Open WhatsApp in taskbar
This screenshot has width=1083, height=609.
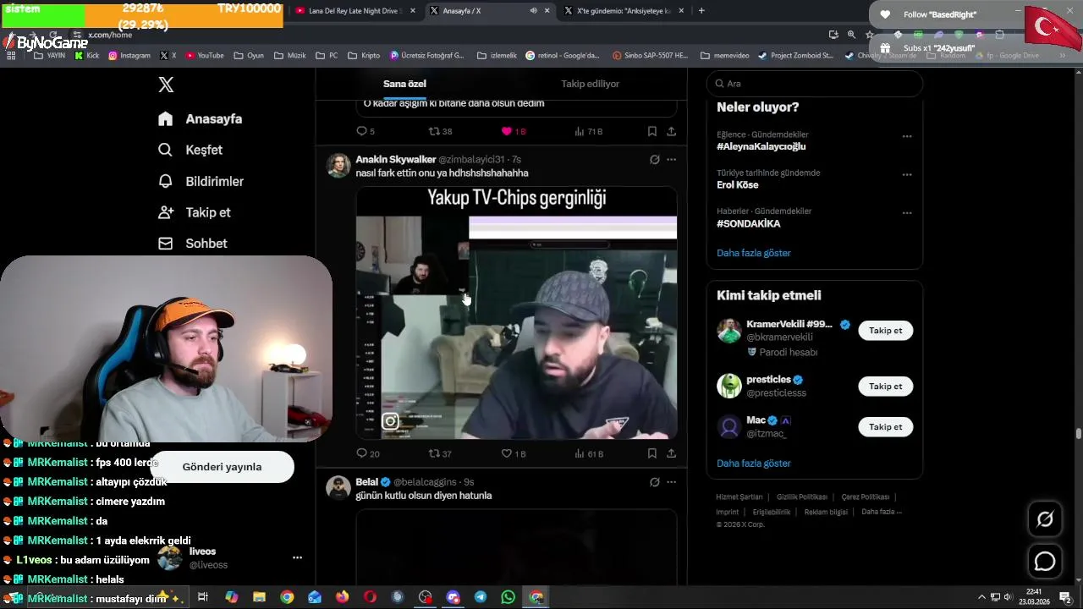[508, 597]
